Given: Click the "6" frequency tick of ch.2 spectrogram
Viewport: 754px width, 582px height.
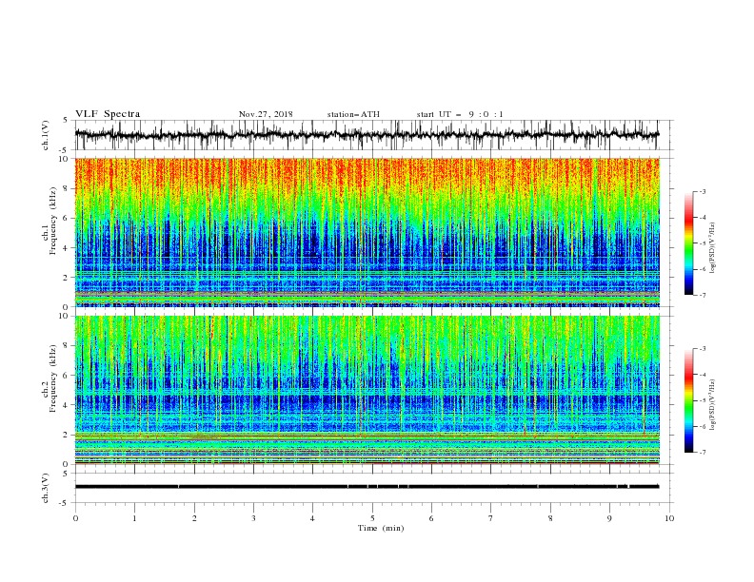Looking at the screenshot, I should coord(66,376).
